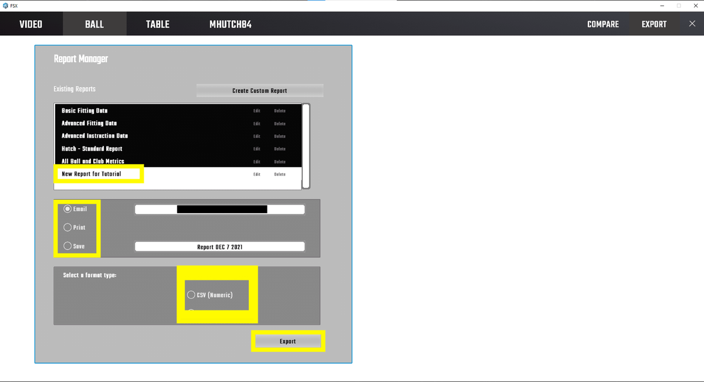Click the existing reports list scrollbar
The height and width of the screenshot is (382, 704).
pos(306,146)
